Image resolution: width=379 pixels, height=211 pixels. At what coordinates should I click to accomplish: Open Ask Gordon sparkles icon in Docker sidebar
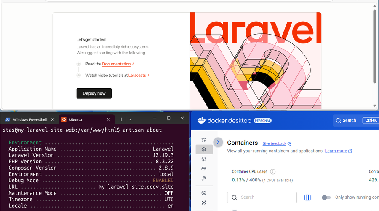click(204, 140)
